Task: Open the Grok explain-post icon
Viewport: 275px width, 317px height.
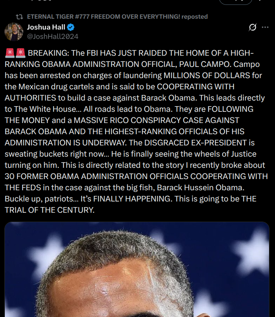Action: tap(253, 27)
